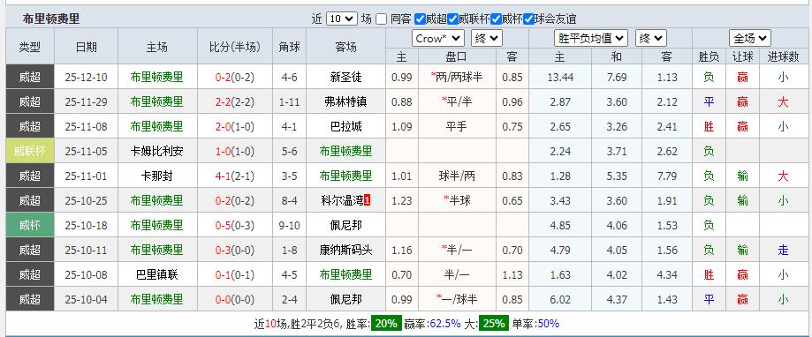Viewport: 812px width, 337px height.
Task: Click the green 20% win rate badge
Action: (386, 324)
